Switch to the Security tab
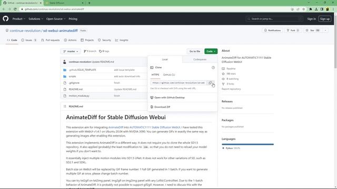 104,40
